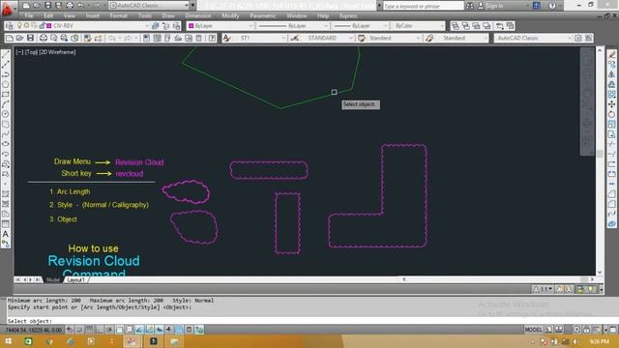Expand Quick Access toolbar customize arrow
This screenshot has height=348, width=619.
(x=193, y=6)
